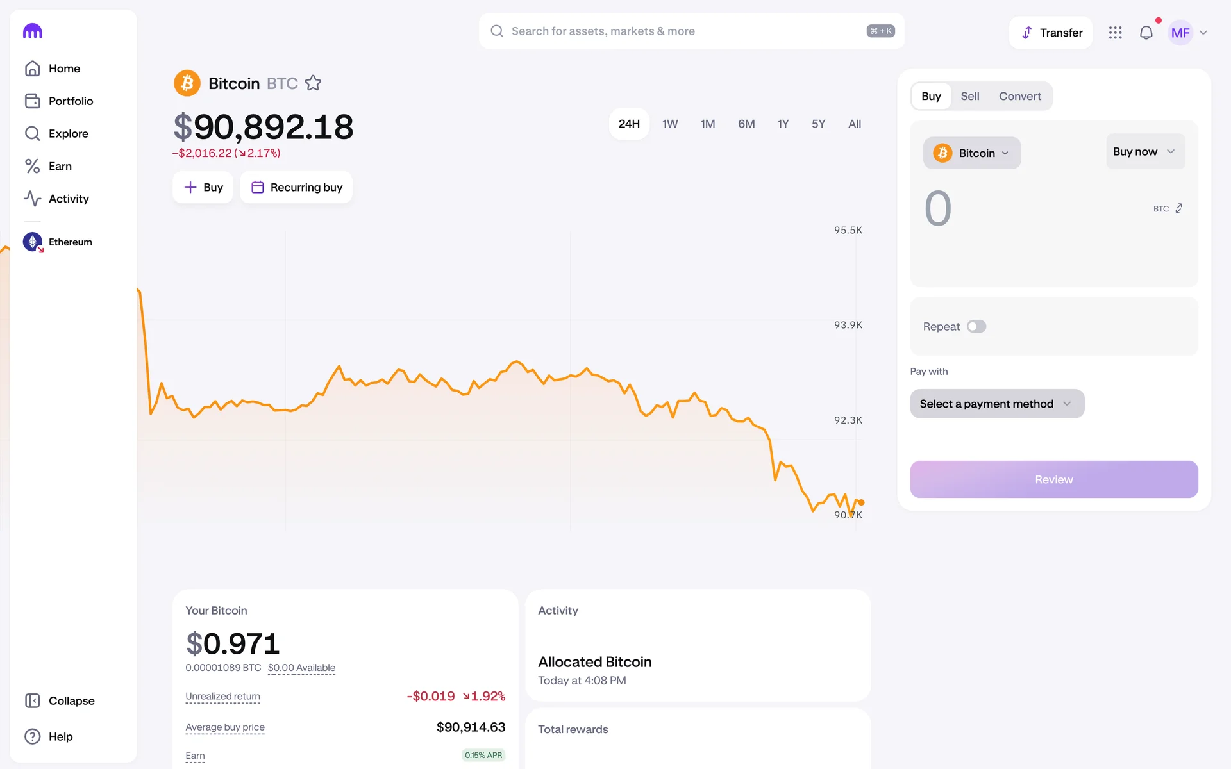Click the Recurring buy button
The width and height of the screenshot is (1231, 769).
(296, 187)
